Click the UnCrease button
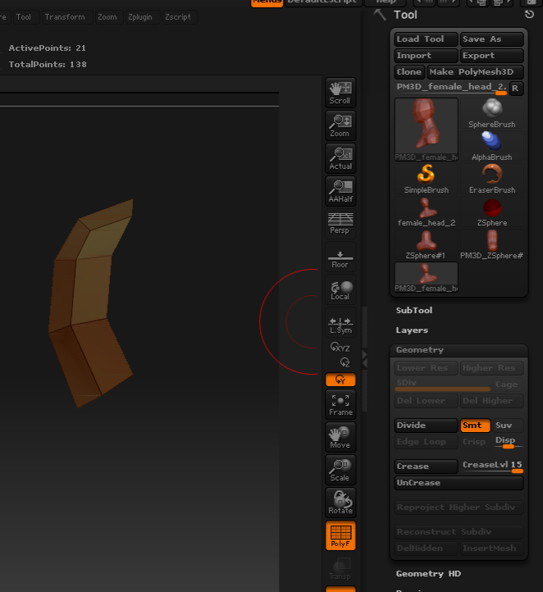 point(459,483)
